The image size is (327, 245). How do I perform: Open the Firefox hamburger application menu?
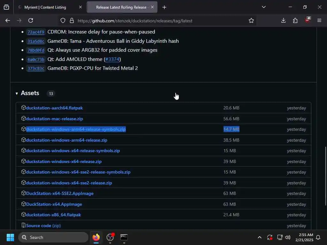pos(319,20)
